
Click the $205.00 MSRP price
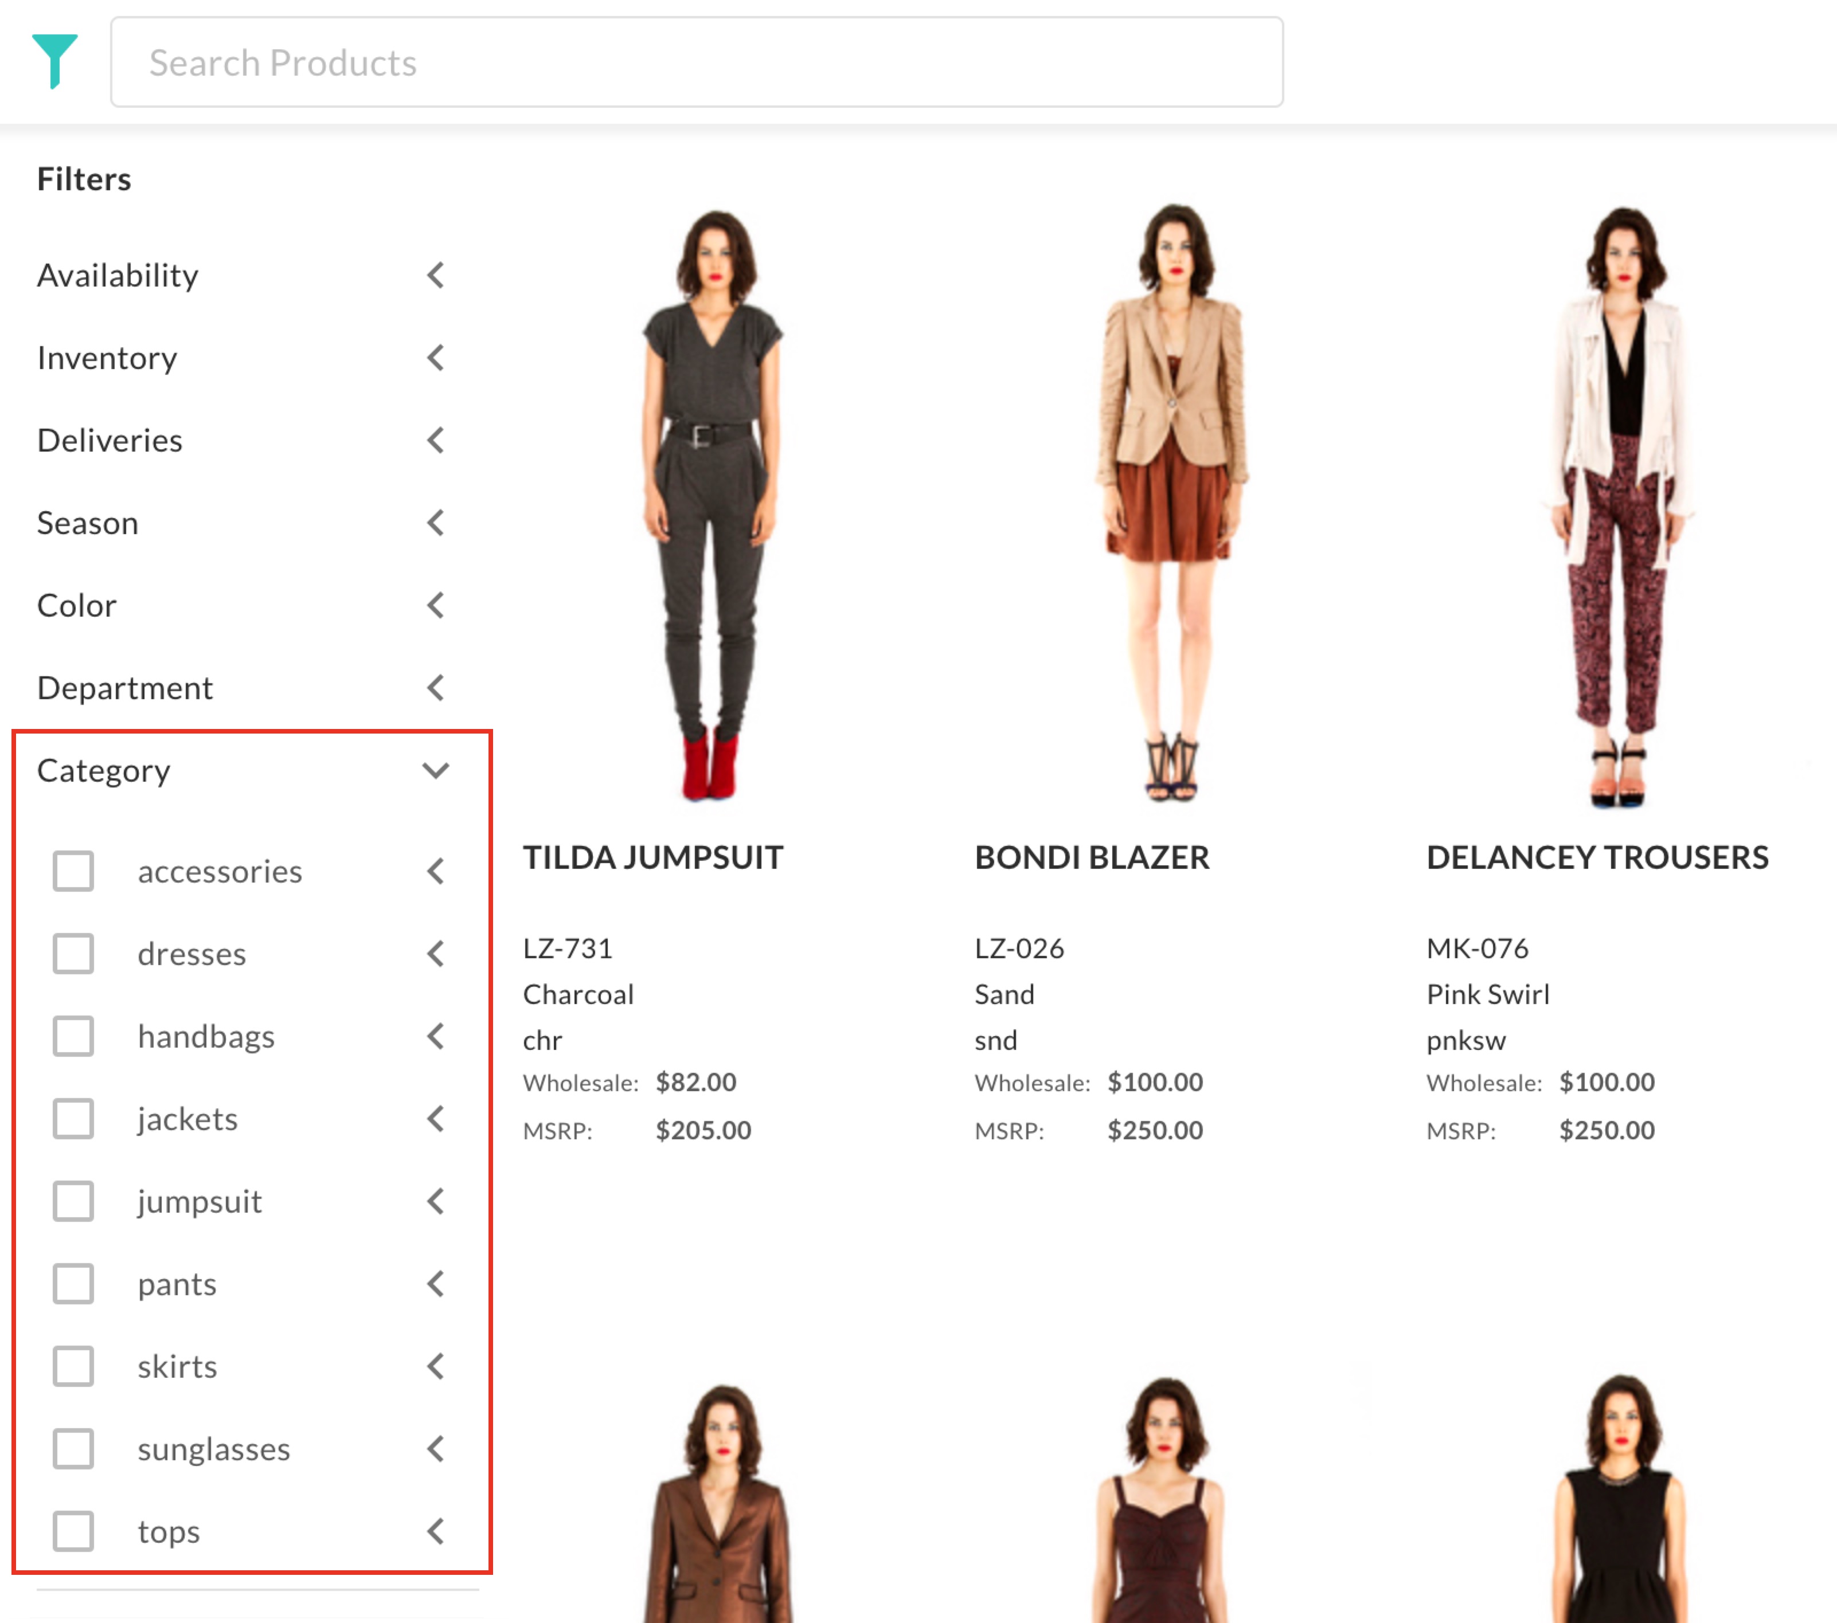[x=703, y=1130]
